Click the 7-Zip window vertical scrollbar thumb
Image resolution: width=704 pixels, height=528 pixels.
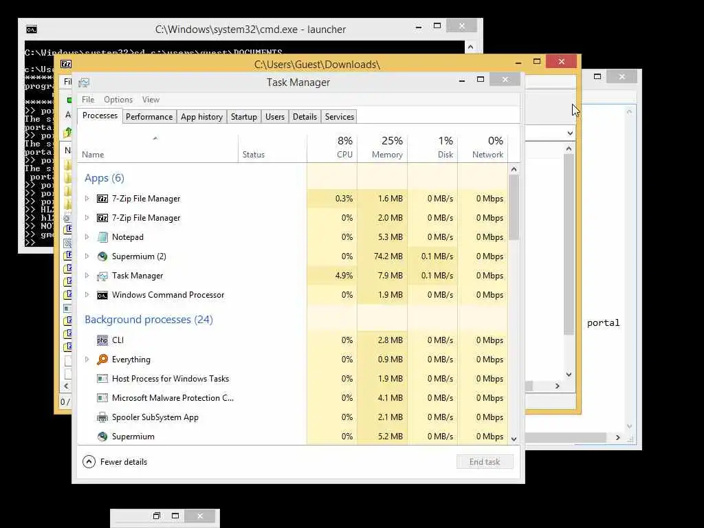[x=569, y=245]
